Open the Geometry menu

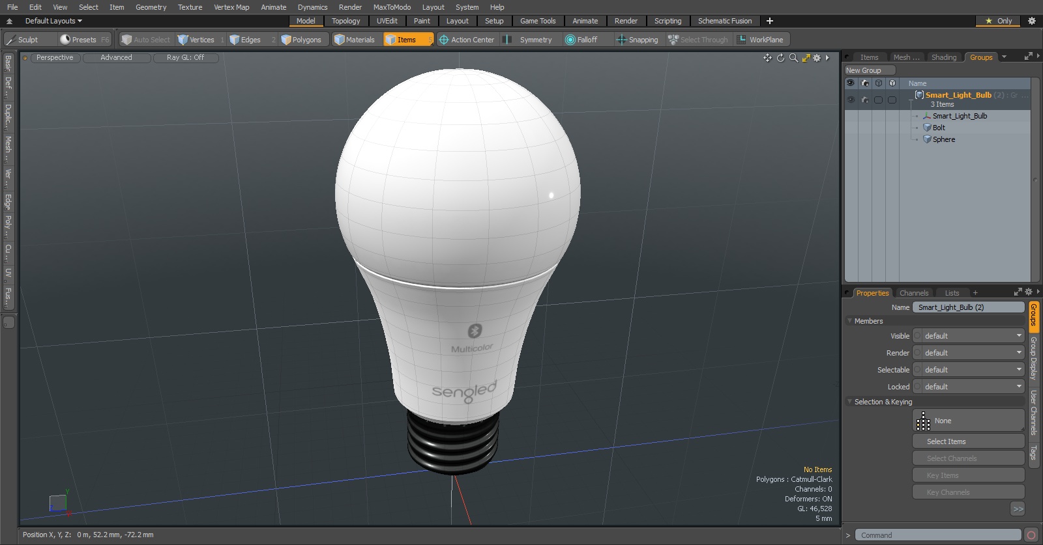click(x=151, y=7)
